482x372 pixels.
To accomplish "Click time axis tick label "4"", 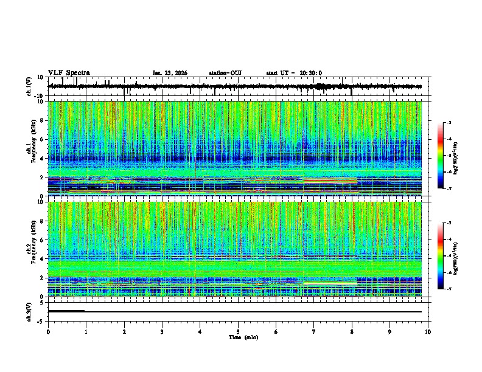I will click(x=200, y=332).
